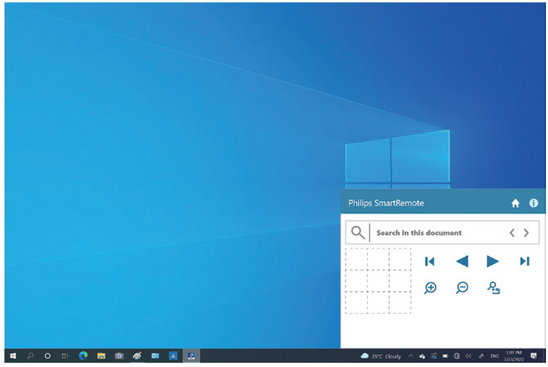Go to previous search result
Screen dimensions: 548x367
pos(512,233)
